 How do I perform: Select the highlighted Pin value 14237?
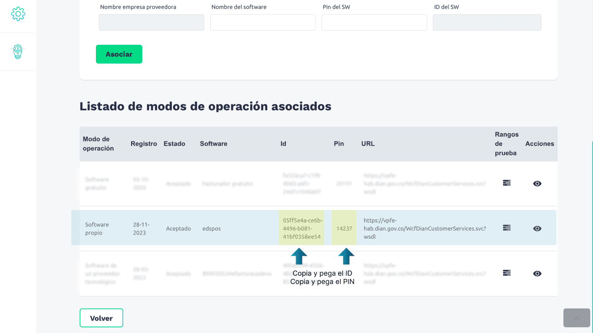tap(344, 228)
